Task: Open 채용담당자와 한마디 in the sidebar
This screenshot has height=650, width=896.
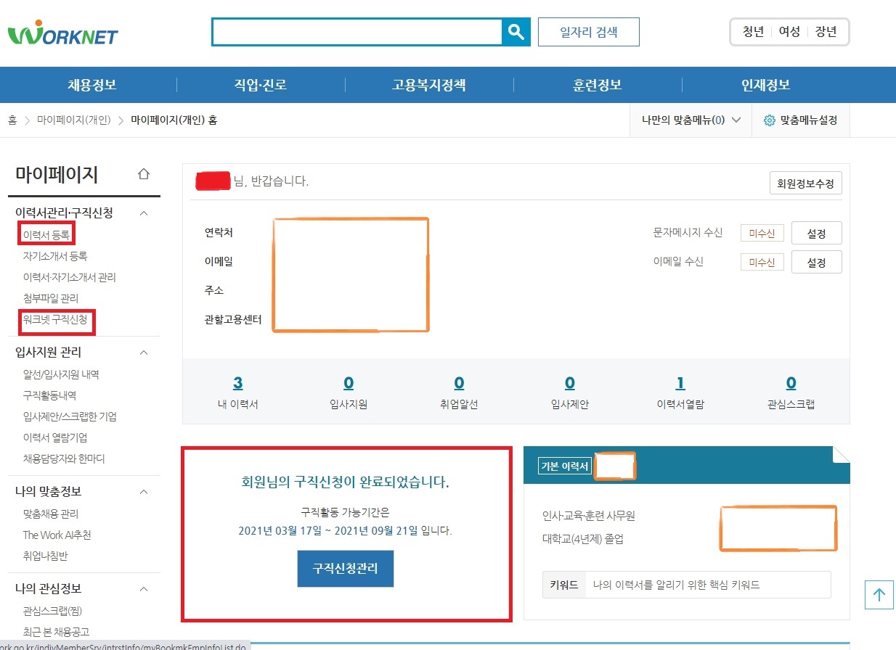Action: pyautogui.click(x=64, y=458)
